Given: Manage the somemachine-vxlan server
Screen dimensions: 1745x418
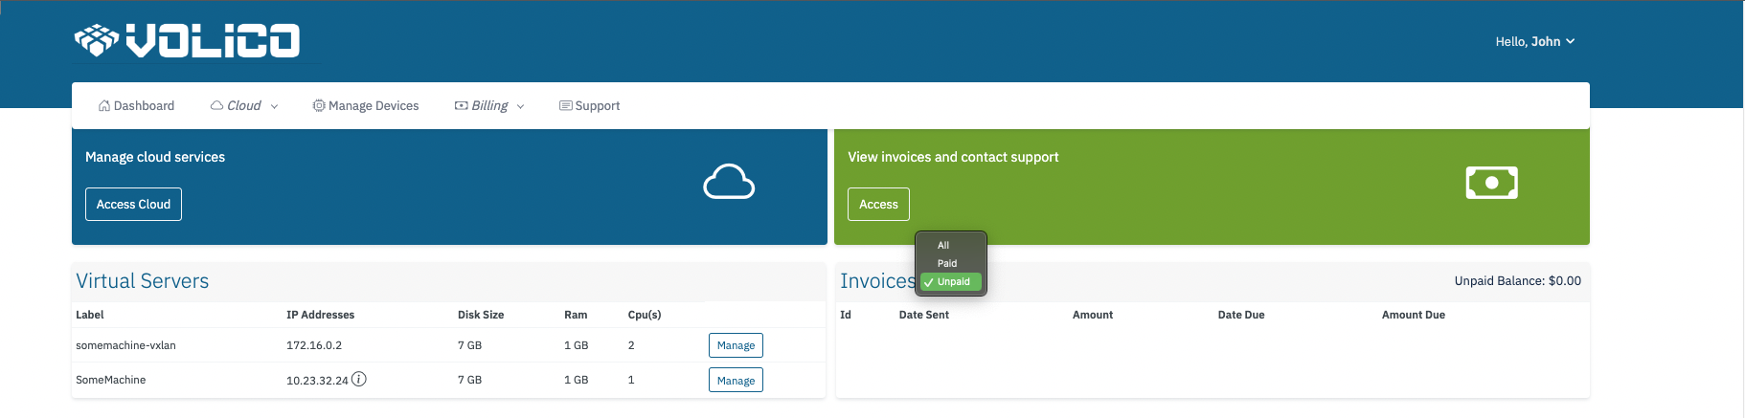Looking at the screenshot, I should (736, 345).
